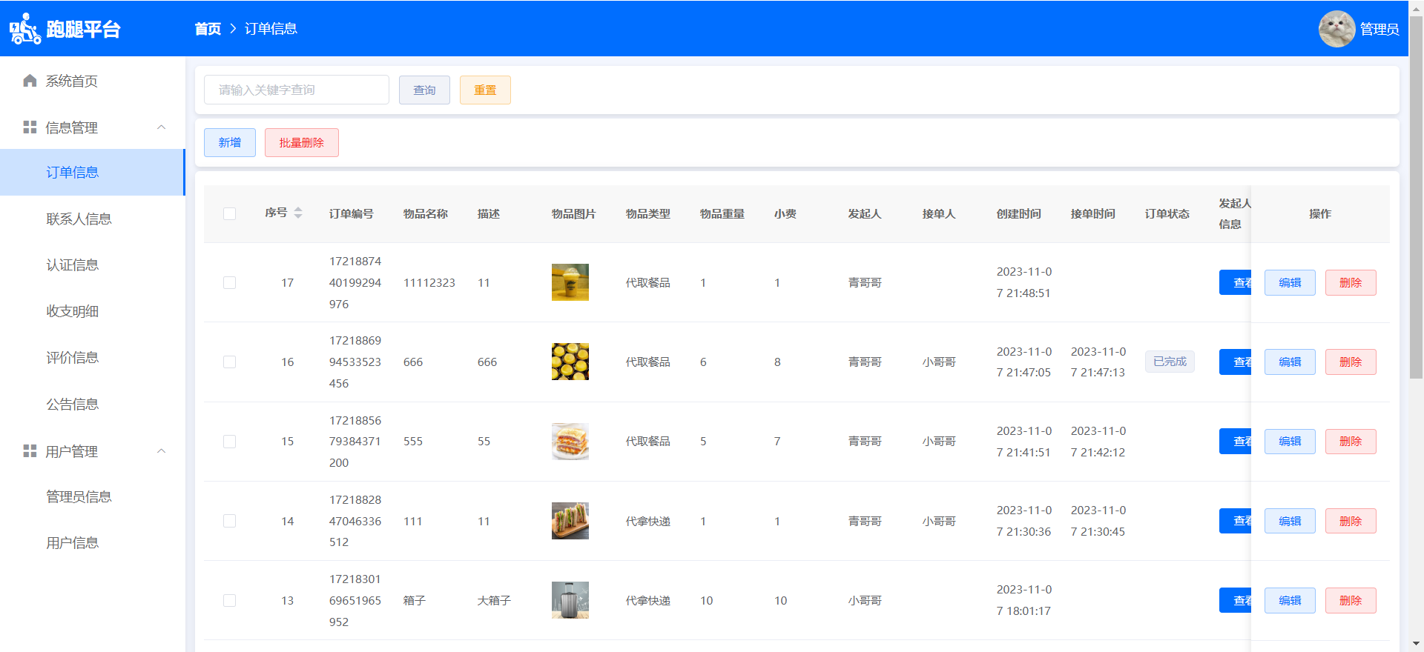Click the breadcrumb arrow after 首页
The width and height of the screenshot is (1424, 652).
tap(233, 29)
